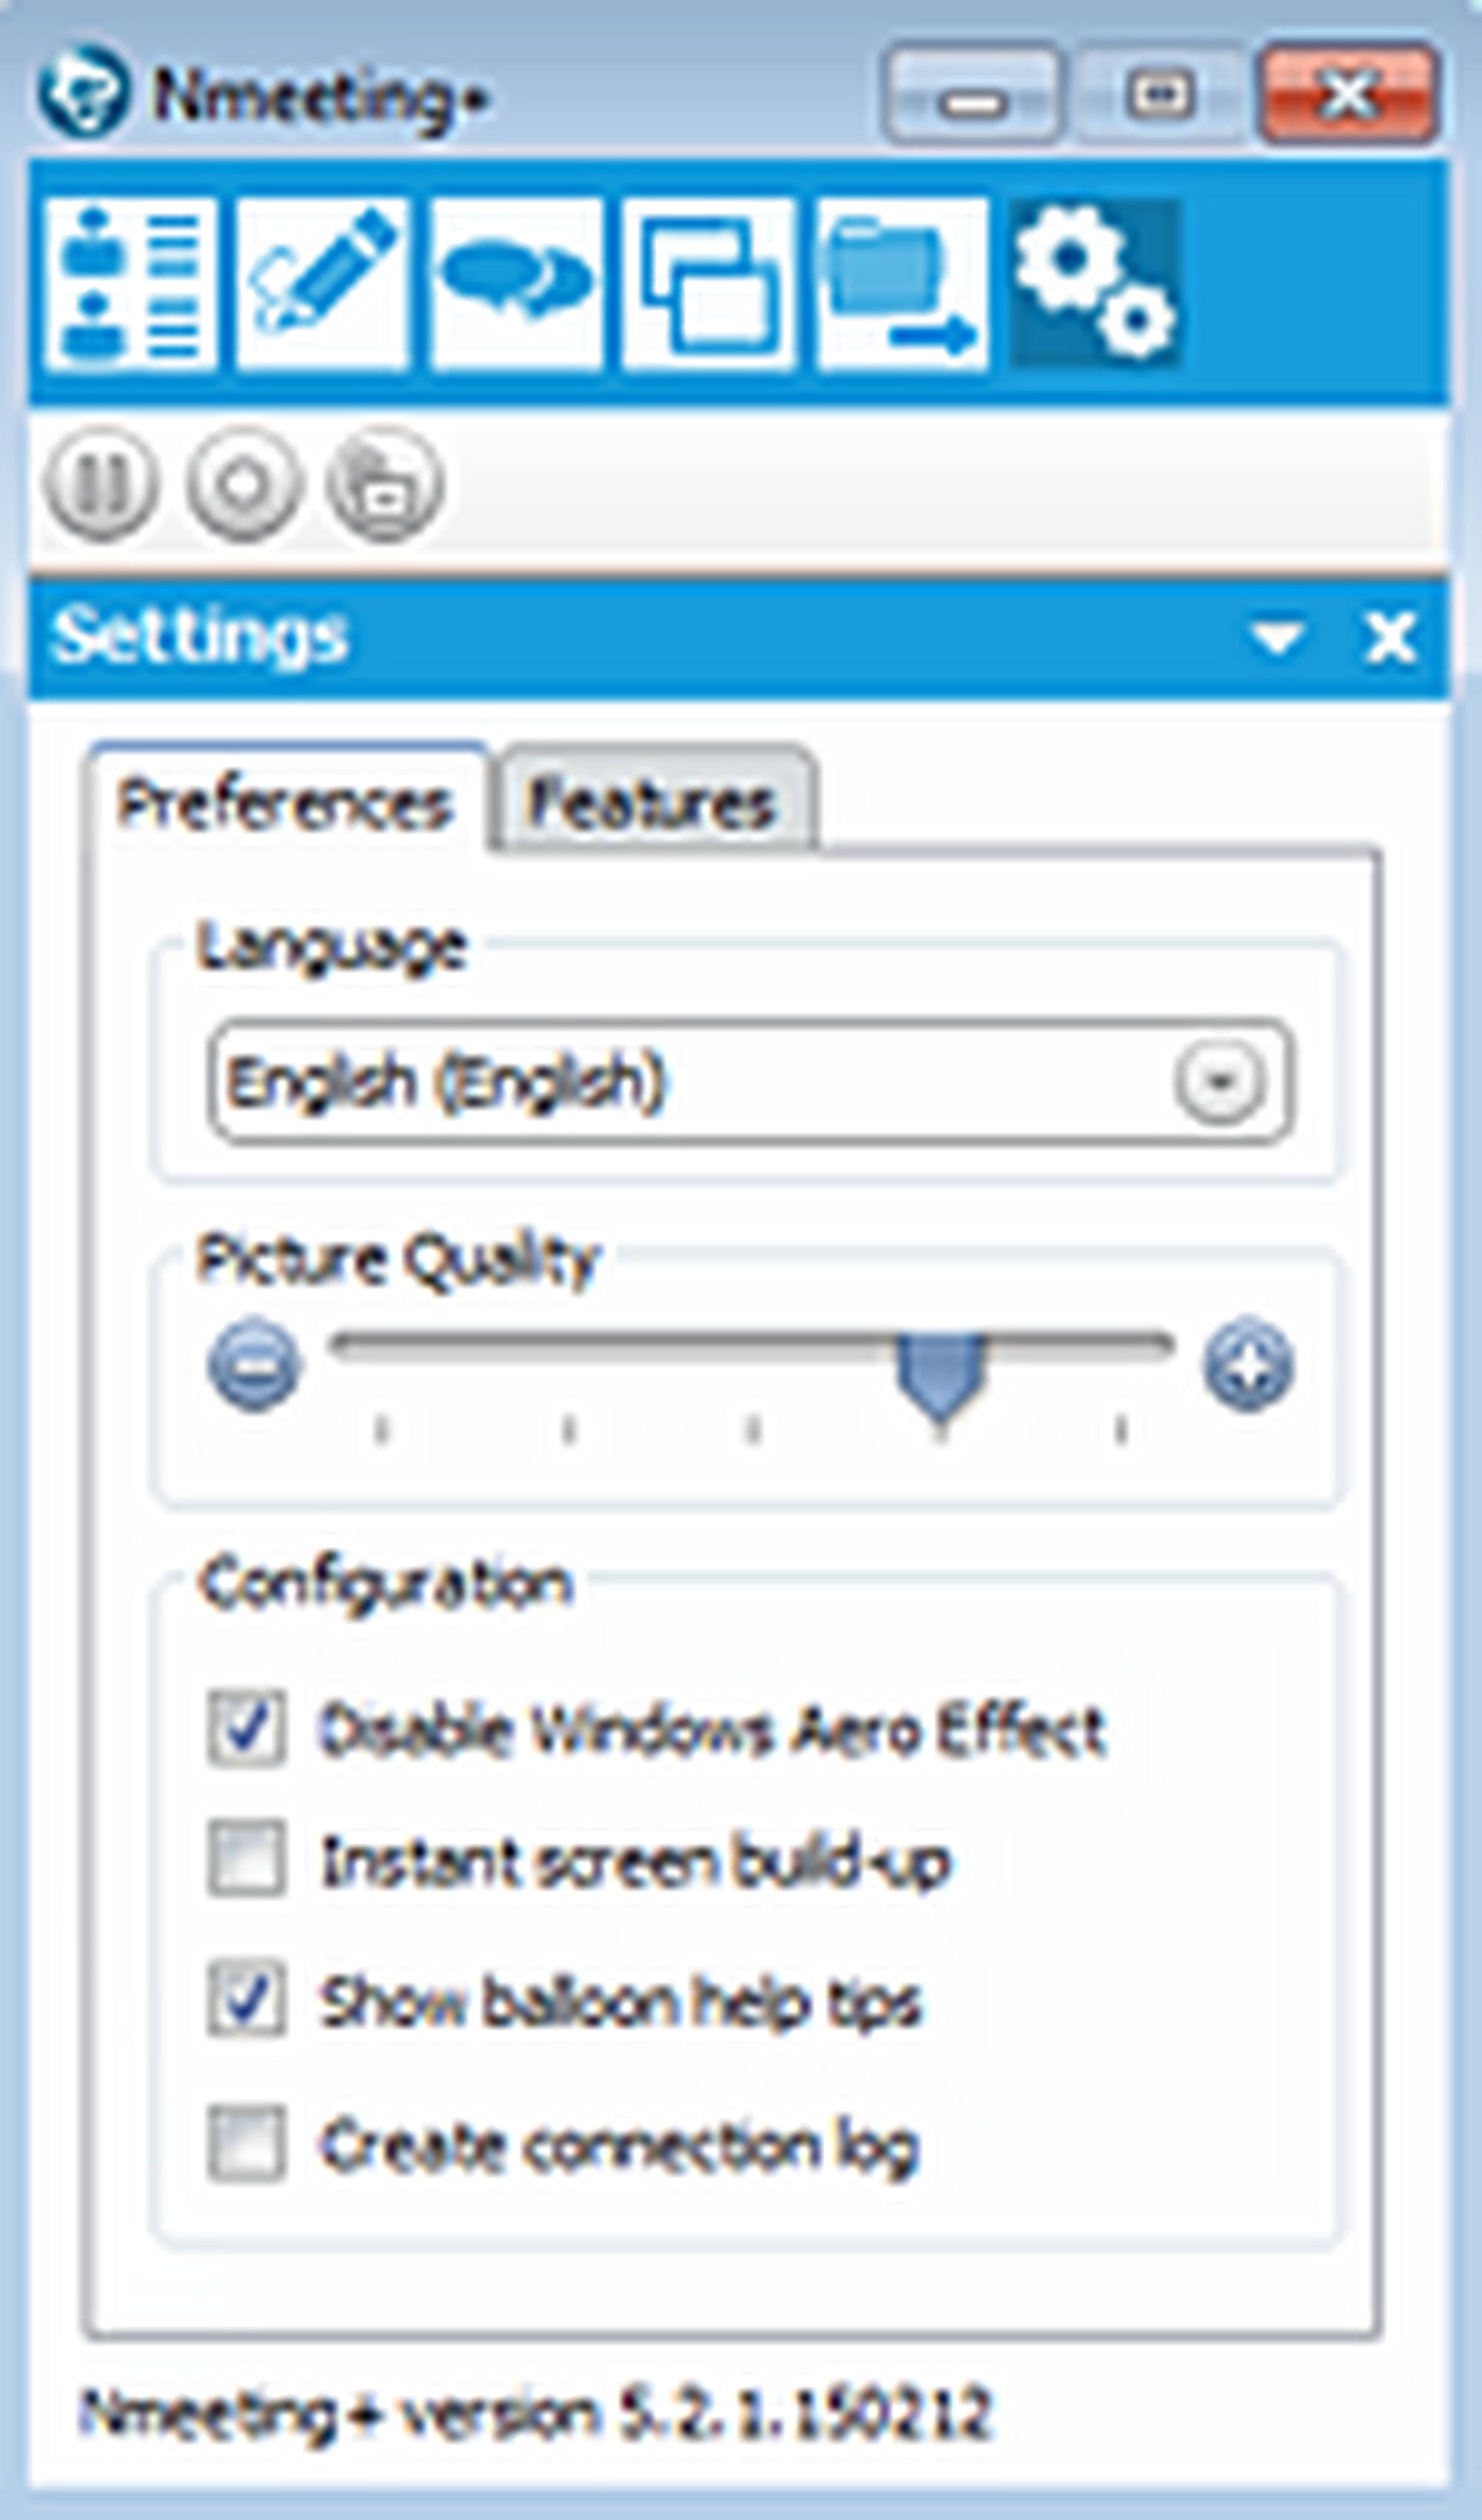
Task: Uncheck Disable Windows Aero Effect
Action: (246, 1727)
